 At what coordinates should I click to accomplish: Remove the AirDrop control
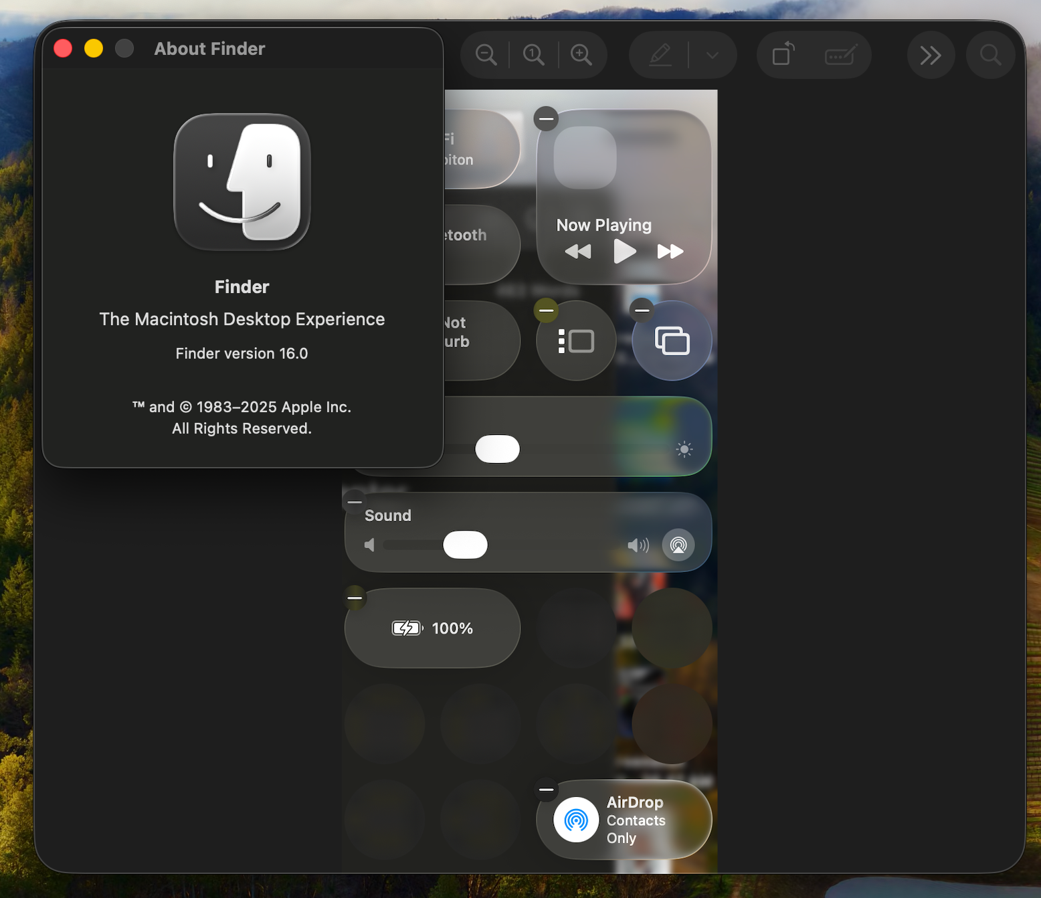(546, 790)
